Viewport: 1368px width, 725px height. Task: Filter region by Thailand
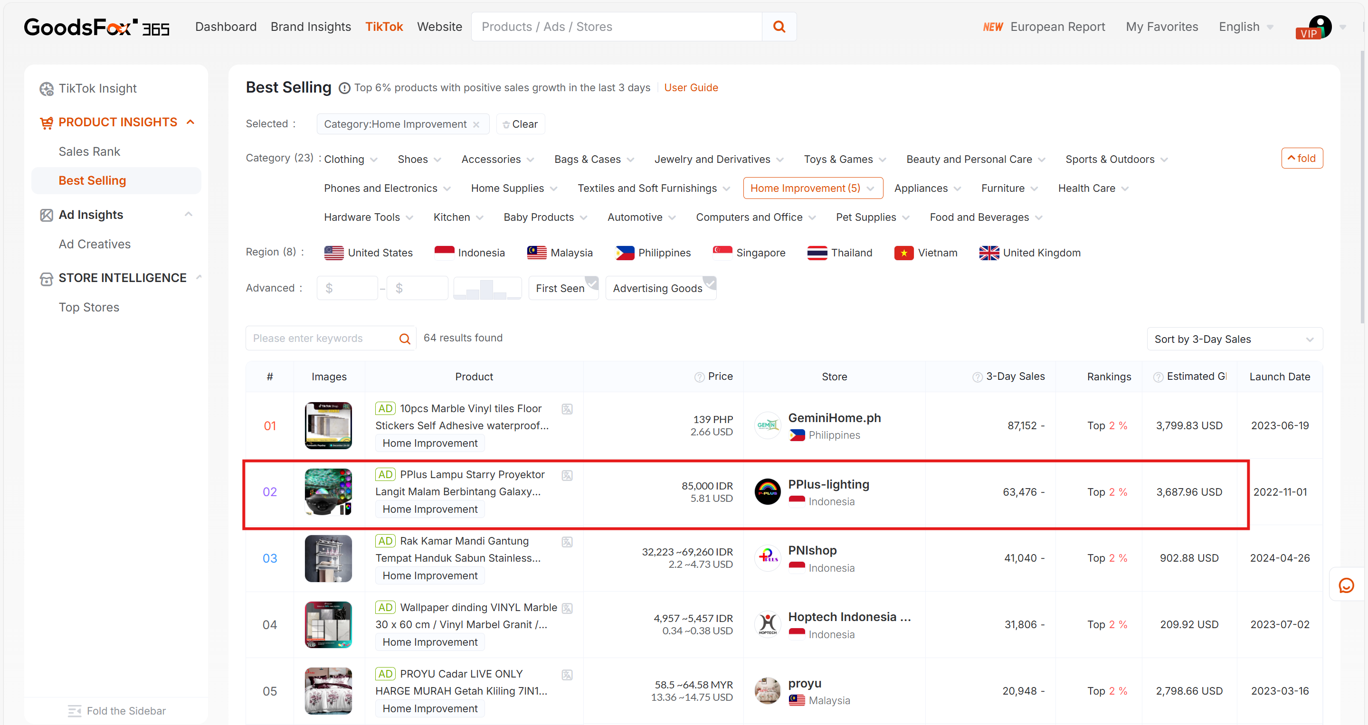point(840,253)
